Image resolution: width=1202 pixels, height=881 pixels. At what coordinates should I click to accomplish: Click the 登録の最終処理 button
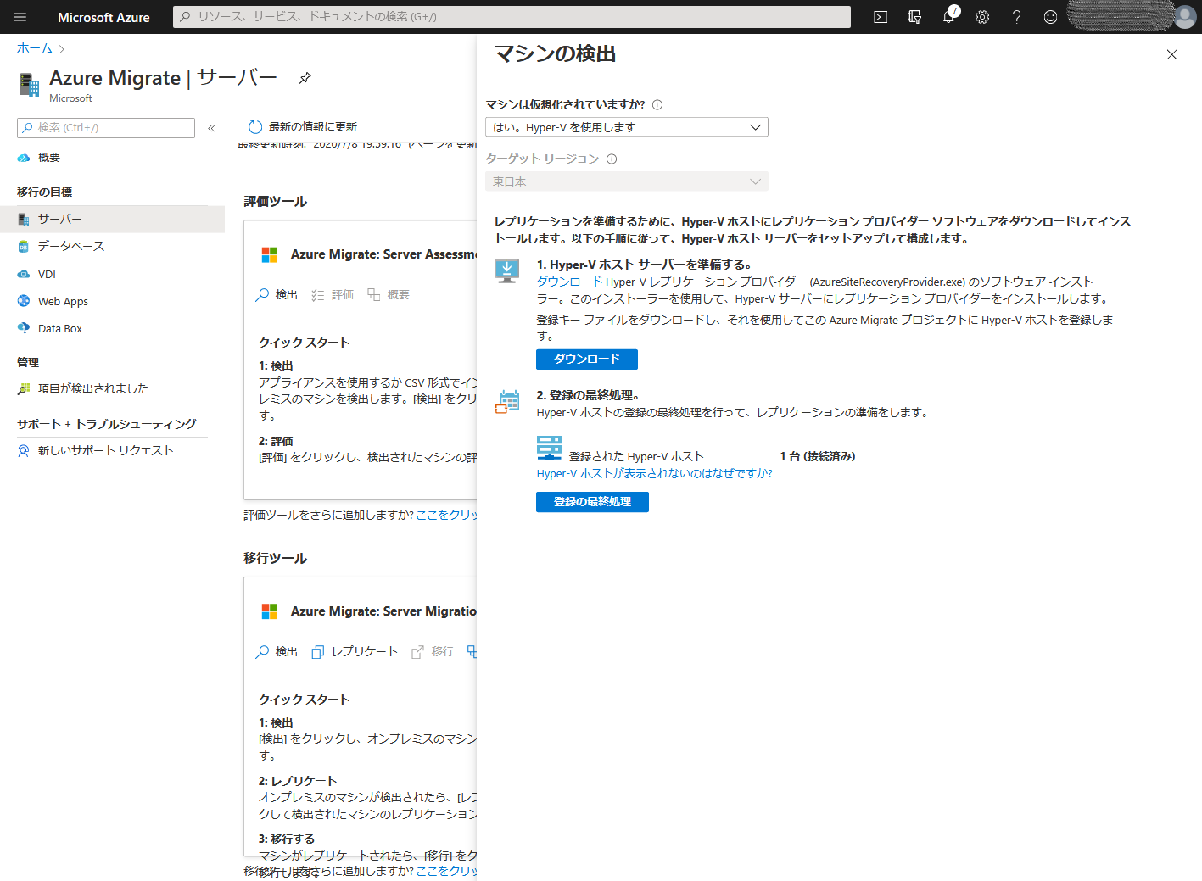tap(592, 502)
